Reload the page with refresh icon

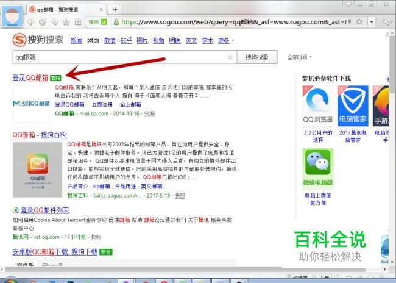pos(43,22)
